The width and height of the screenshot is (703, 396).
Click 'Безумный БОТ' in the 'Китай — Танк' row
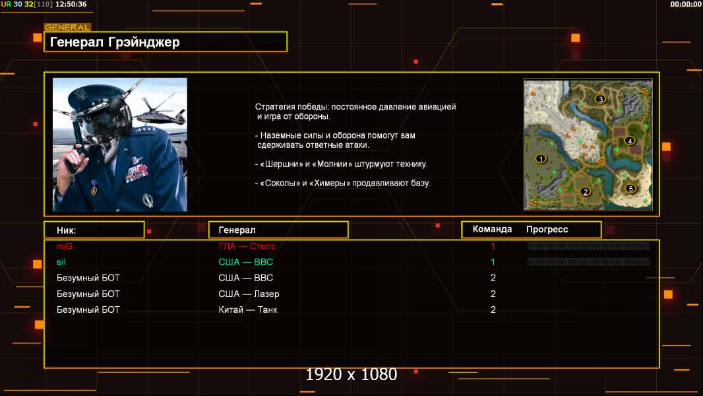pyautogui.click(x=88, y=310)
